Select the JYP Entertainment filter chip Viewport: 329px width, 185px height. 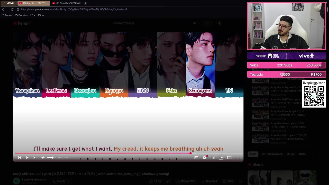click(272, 154)
